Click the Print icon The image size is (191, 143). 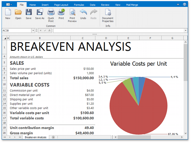[61, 12]
